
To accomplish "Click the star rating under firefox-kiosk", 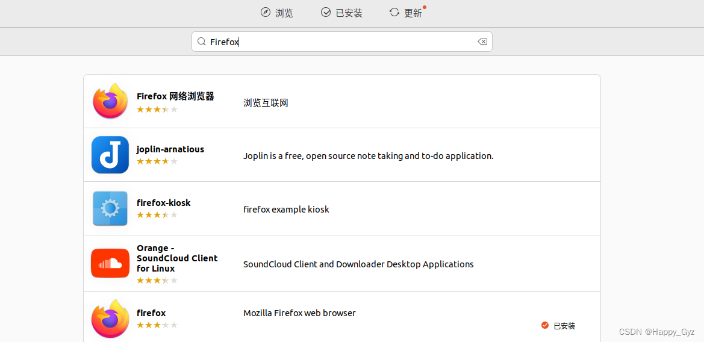I will (157, 215).
